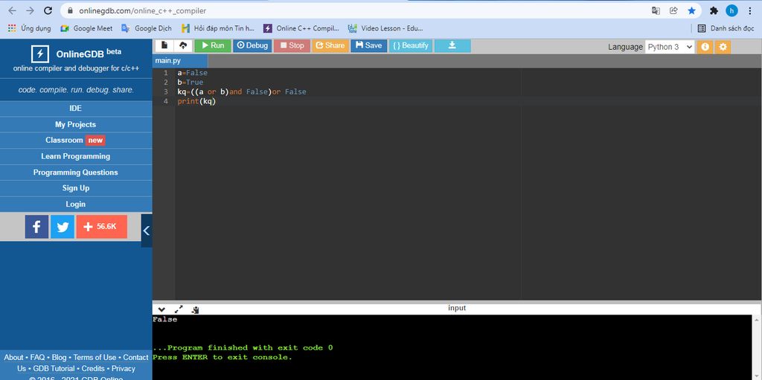Expand the console with the fullscreen arrows icon
Screen dimensions: 762x380
179,309
